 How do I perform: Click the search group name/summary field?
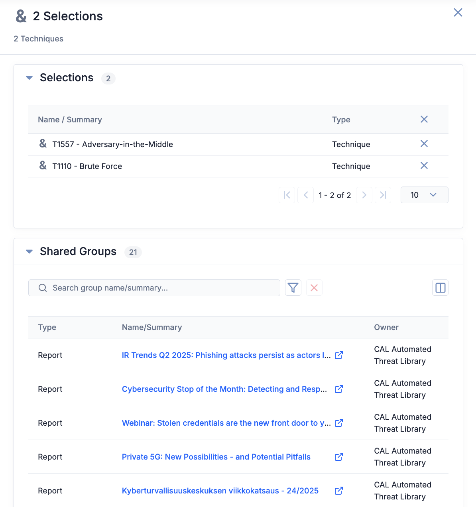point(159,288)
